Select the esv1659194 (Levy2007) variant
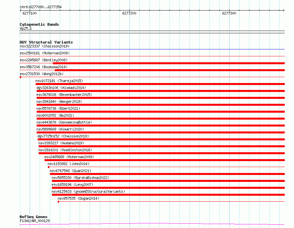This screenshot has width=294, height=228. (x=72, y=185)
